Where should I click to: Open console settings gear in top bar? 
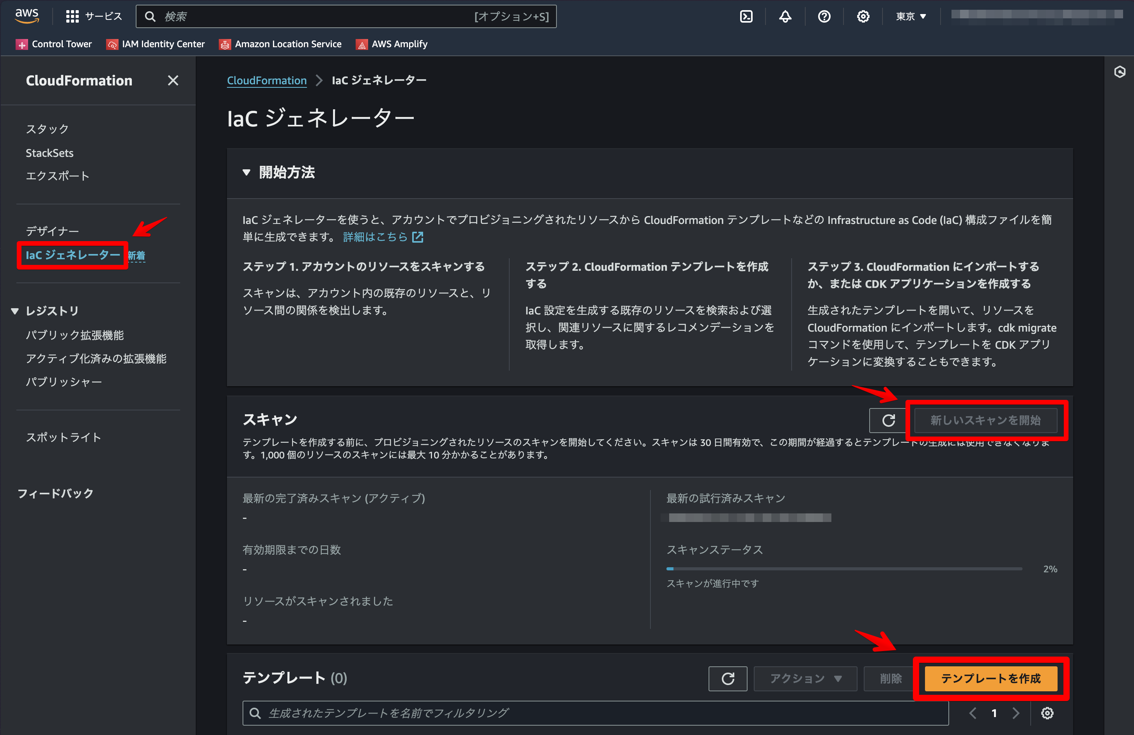(863, 17)
